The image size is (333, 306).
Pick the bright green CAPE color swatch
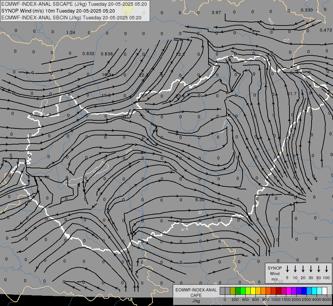243,291
